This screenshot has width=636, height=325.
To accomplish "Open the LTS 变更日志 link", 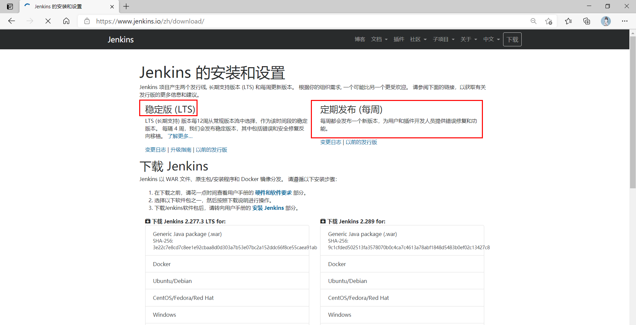I will coord(155,150).
